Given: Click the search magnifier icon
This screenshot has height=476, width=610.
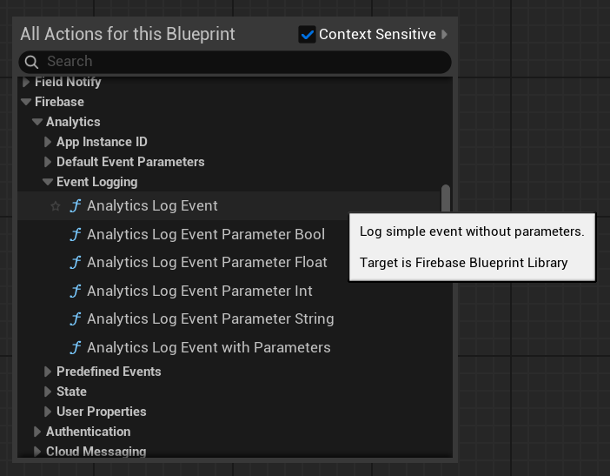Looking at the screenshot, I should pyautogui.click(x=32, y=62).
